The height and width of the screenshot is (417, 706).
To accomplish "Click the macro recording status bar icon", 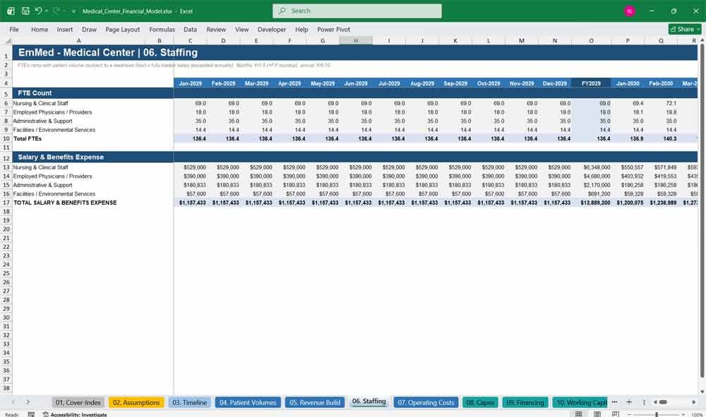I will tap(31, 414).
